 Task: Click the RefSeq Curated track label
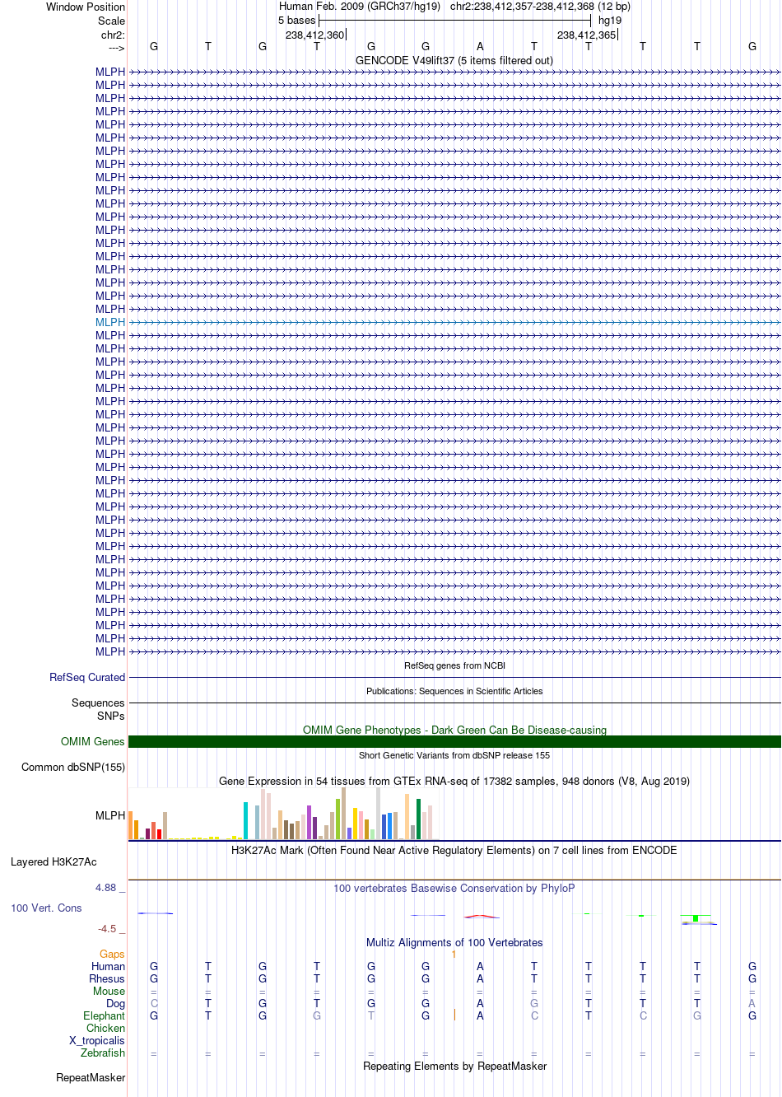87,677
